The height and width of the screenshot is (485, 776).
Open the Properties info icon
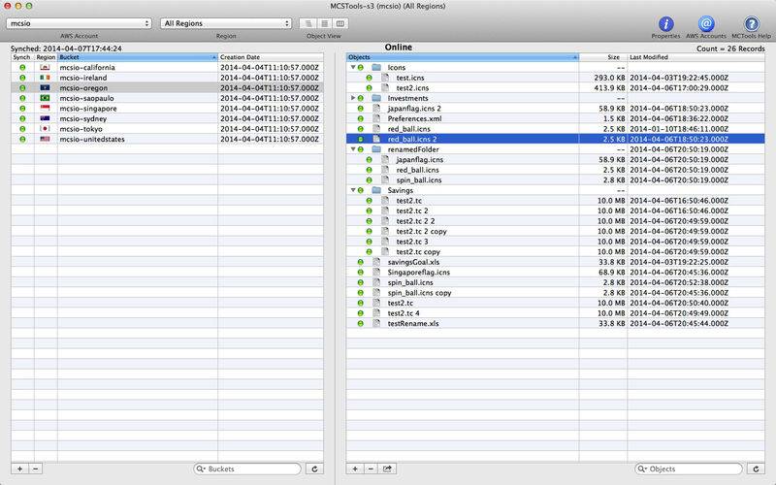[665, 23]
